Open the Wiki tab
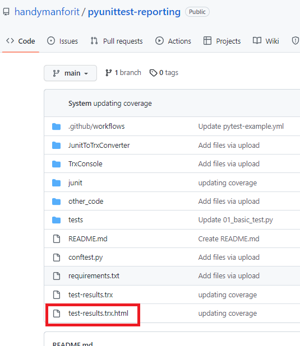 (x=266, y=41)
